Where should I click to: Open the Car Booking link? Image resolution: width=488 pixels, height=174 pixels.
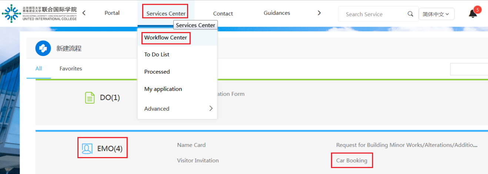click(x=351, y=160)
